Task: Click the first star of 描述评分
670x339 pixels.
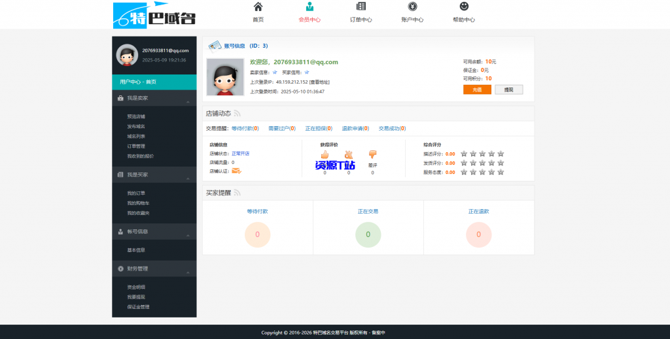Action: [464, 154]
